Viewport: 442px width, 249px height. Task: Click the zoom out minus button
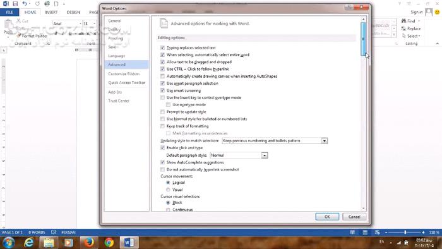(386, 232)
